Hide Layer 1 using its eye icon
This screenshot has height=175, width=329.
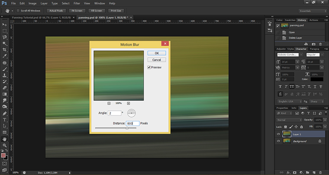click(x=278, y=134)
